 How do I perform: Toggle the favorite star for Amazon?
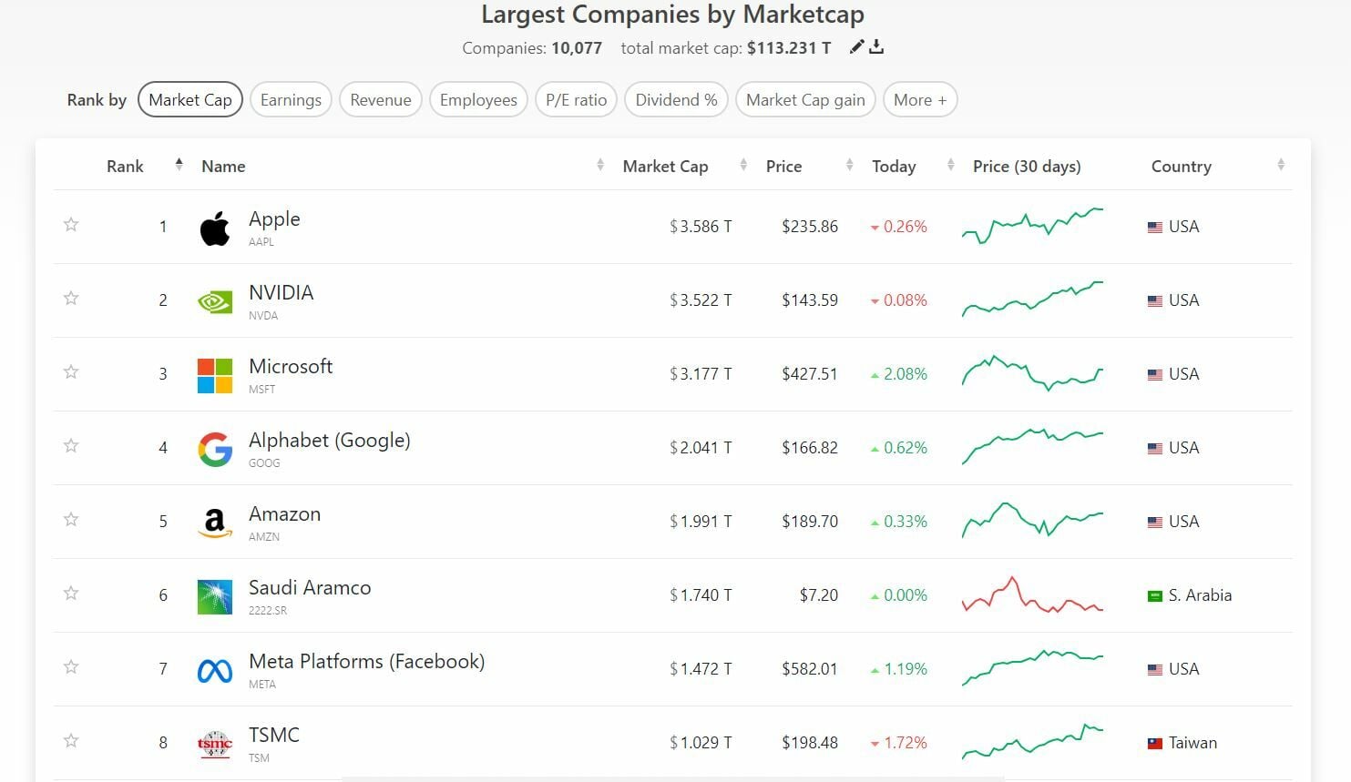tap(71, 520)
